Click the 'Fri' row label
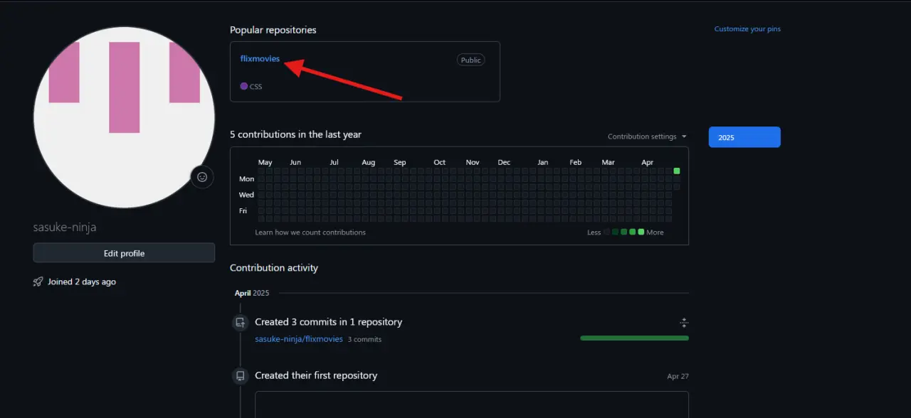The width and height of the screenshot is (911, 418). (243, 211)
